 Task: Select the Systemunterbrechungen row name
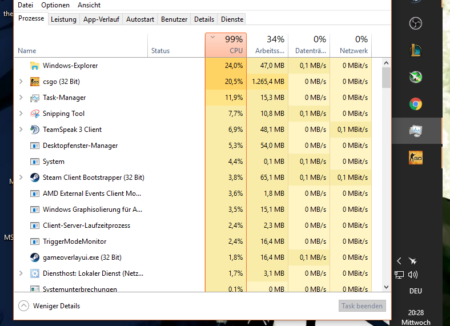pos(80,289)
